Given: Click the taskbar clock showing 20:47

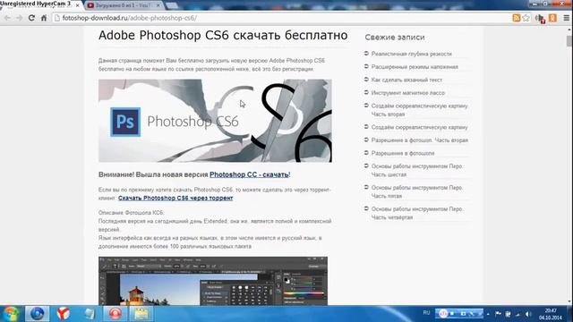Looking at the screenshot, I should 550,314.
